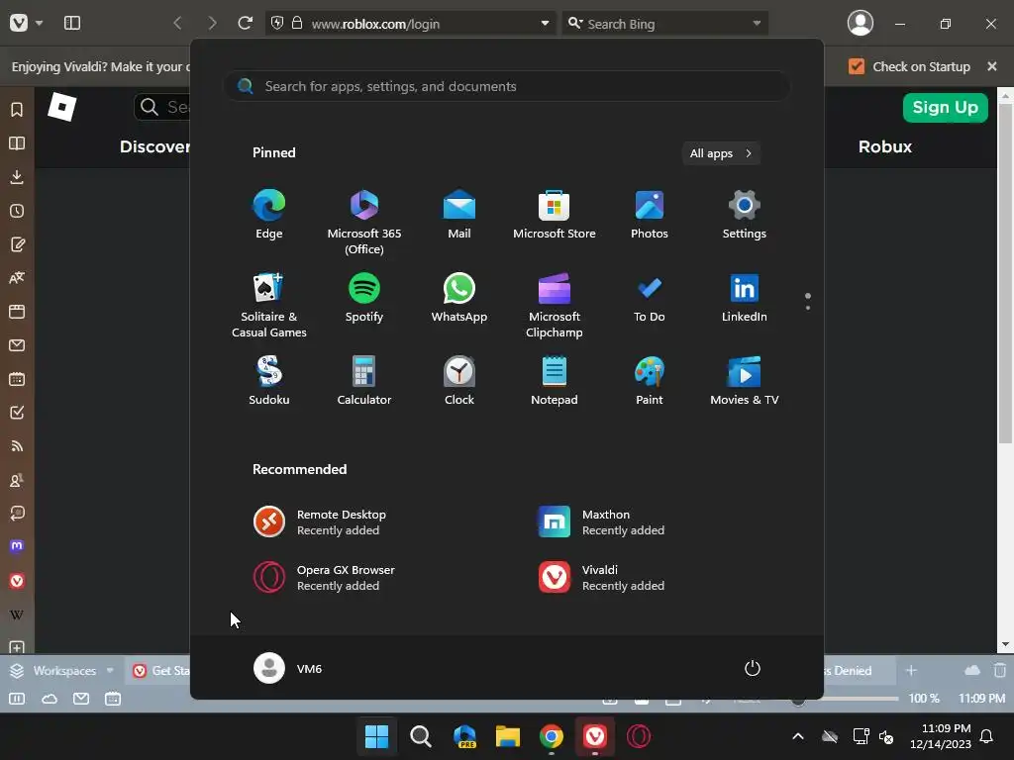Open the Robux tab on Roblox
Viewport: 1014px width, 760px height.
coord(884,146)
